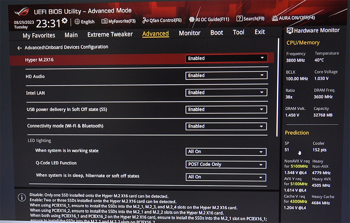Open HD Audio dropdown
The width and height of the screenshot is (350, 223).
[x=226, y=75]
